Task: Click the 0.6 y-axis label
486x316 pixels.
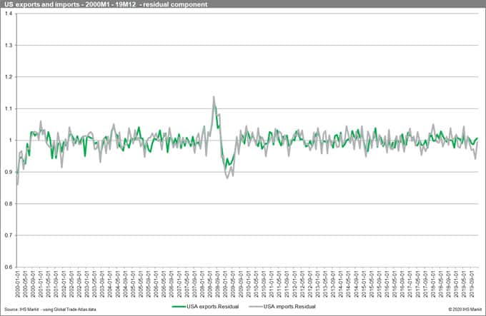Action: (x=9, y=267)
